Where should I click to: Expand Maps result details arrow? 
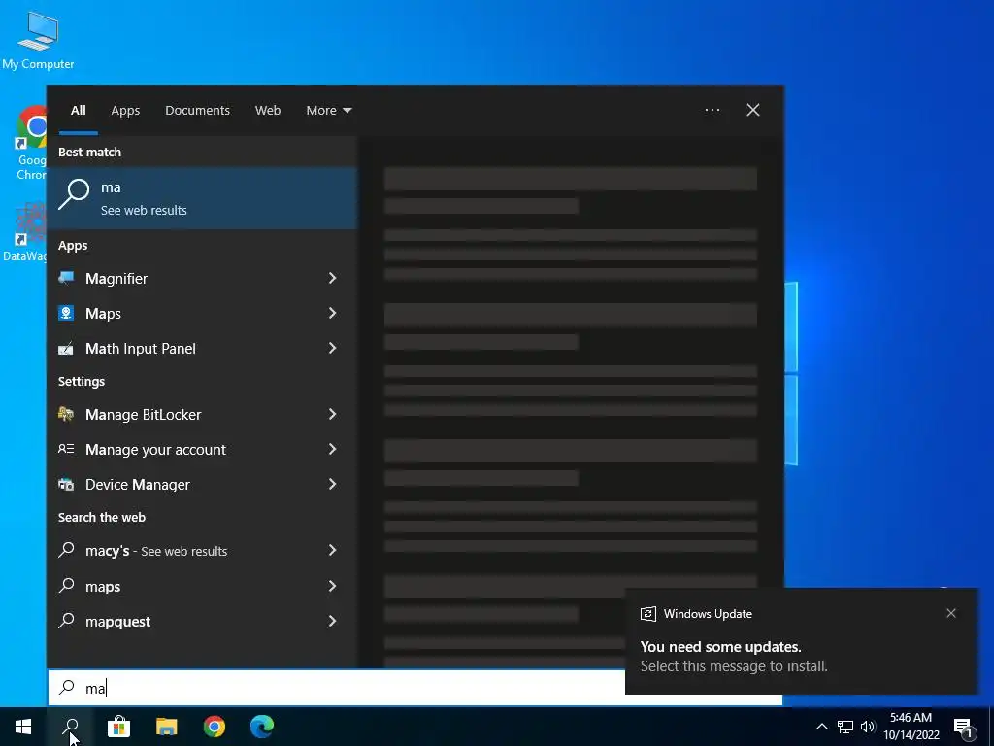point(332,313)
